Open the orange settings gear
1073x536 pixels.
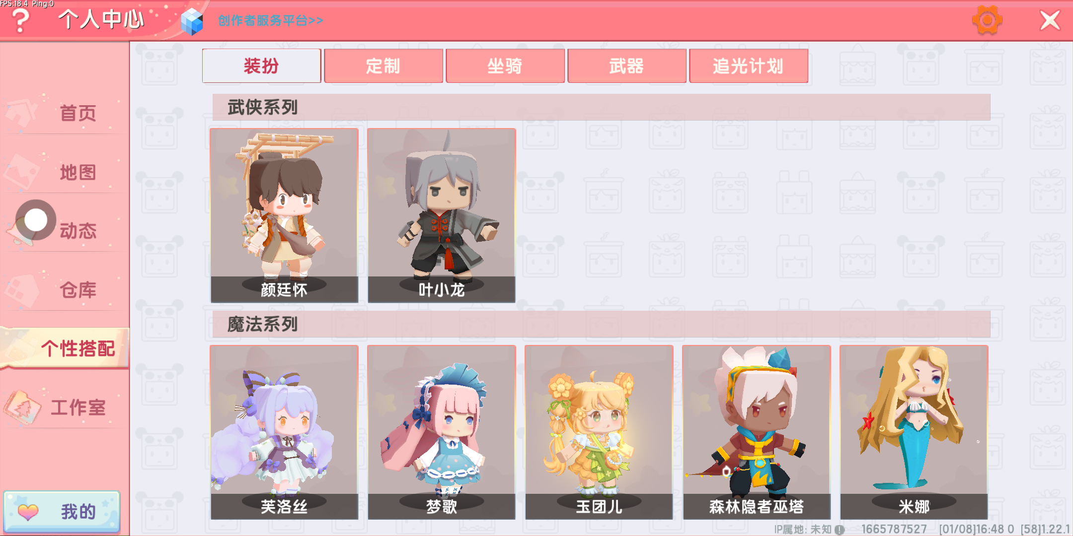pyautogui.click(x=987, y=20)
